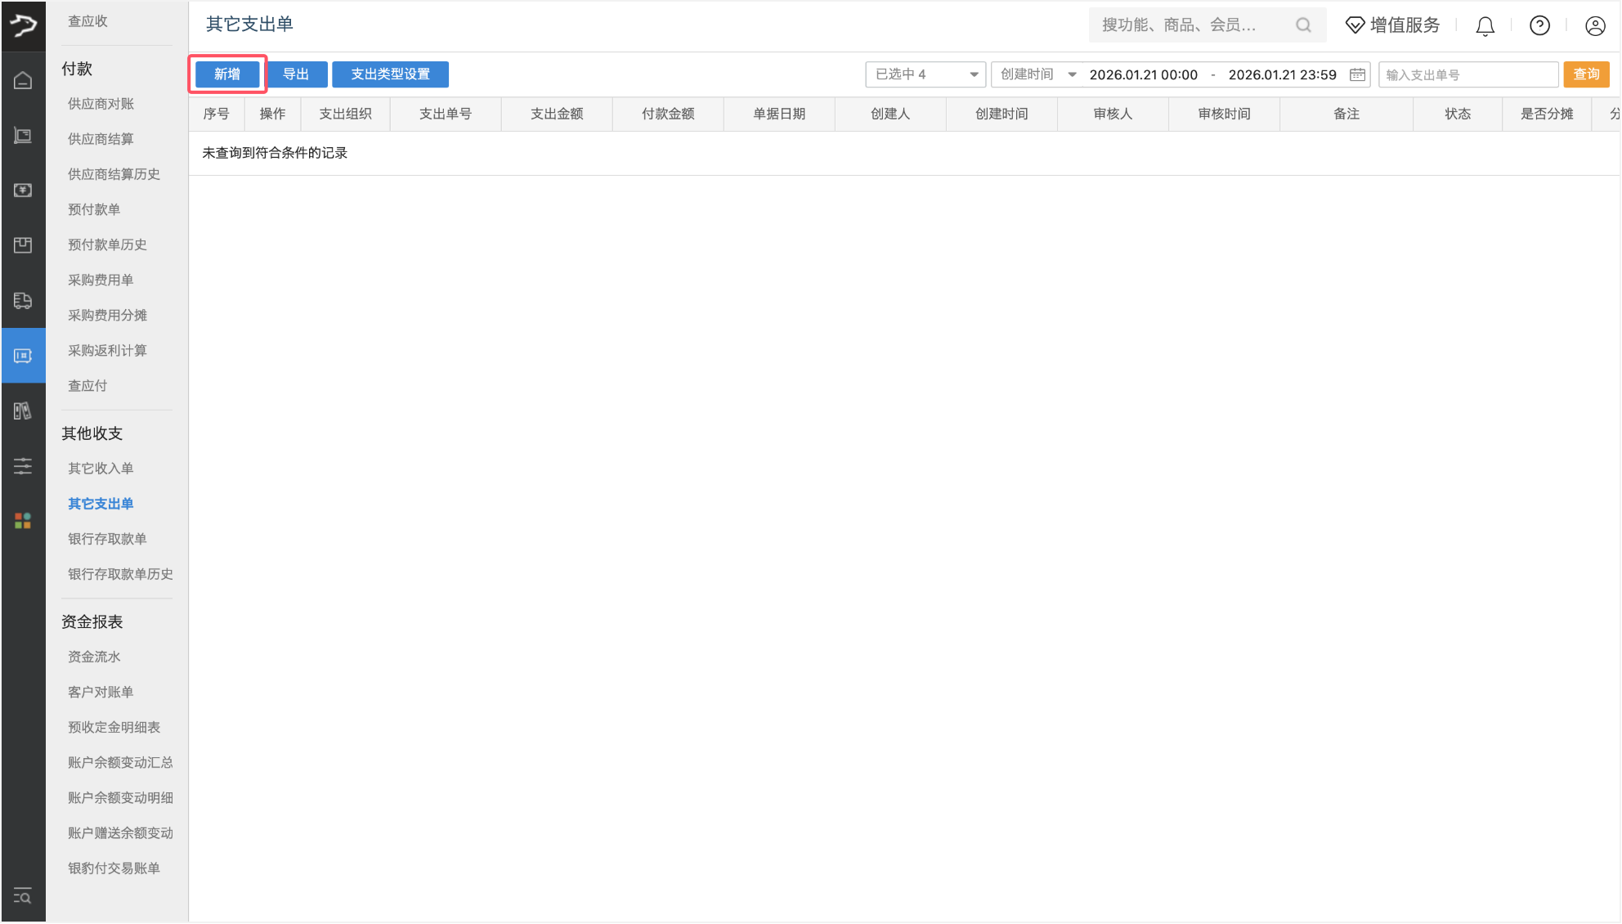Click the 新增 button
Image resolution: width=1622 pixels, height=924 pixels.
coord(226,74)
